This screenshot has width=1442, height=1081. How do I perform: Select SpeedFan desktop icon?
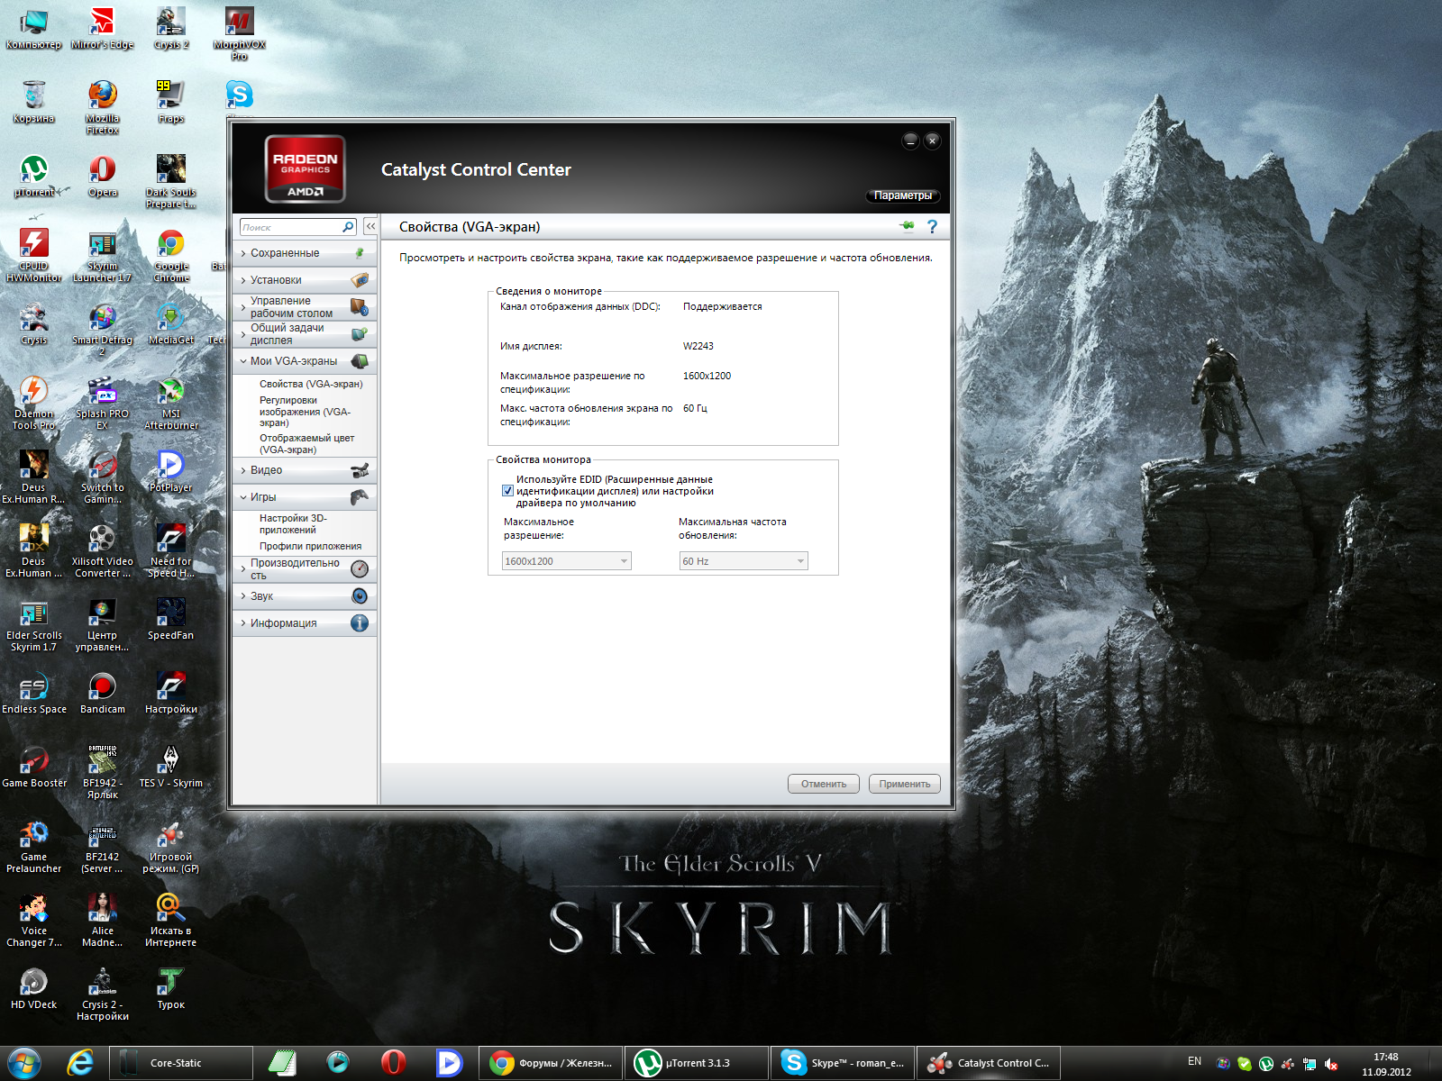click(x=171, y=619)
